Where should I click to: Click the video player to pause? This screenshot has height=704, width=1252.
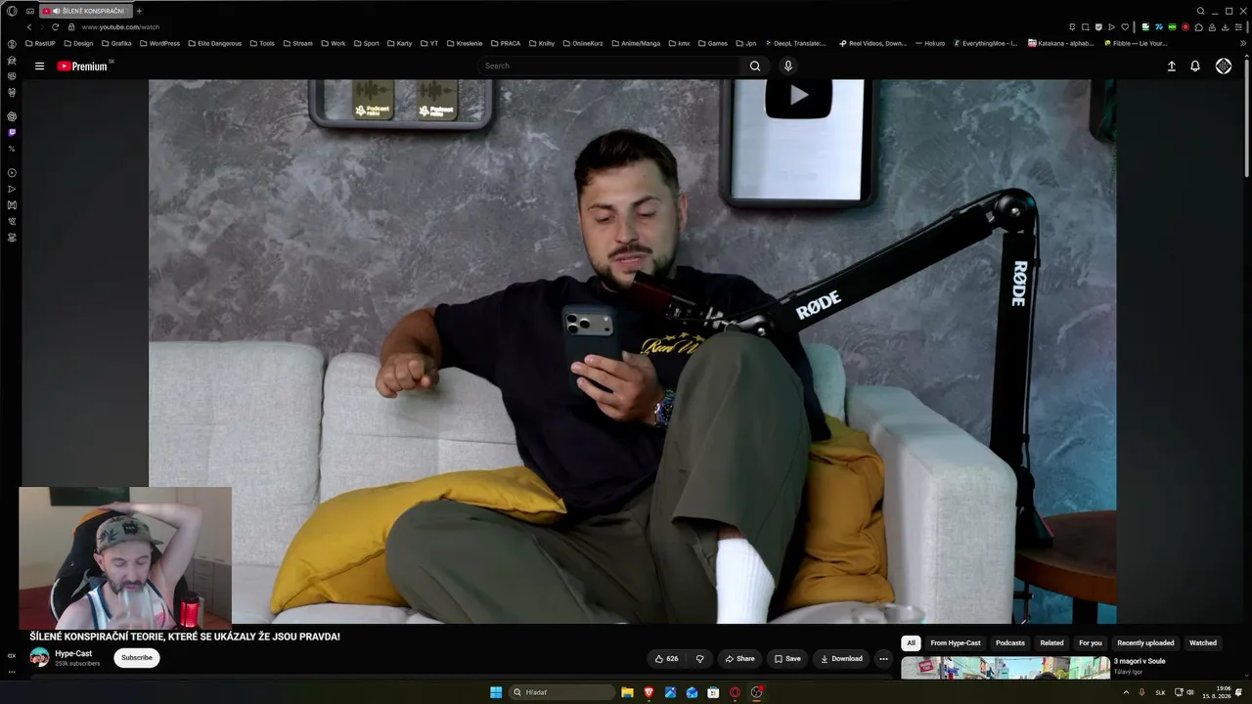click(x=632, y=352)
